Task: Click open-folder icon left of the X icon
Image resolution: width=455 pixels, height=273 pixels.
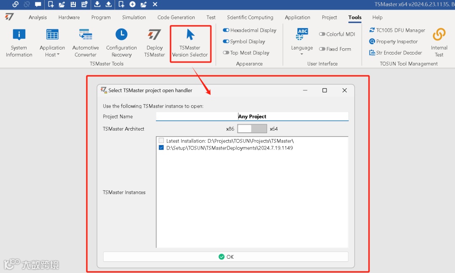Action: tap(144, 4)
